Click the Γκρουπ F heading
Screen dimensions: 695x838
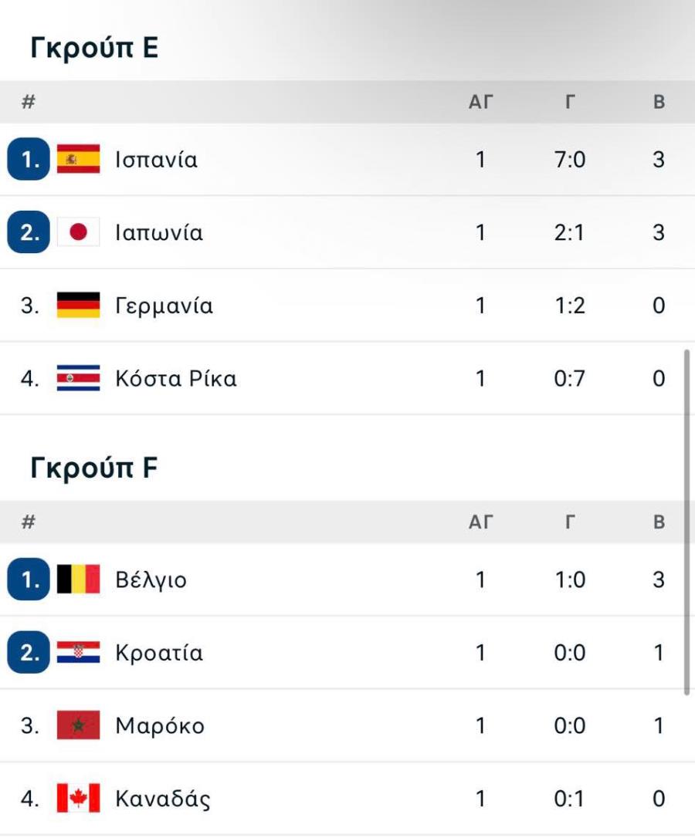(94, 468)
